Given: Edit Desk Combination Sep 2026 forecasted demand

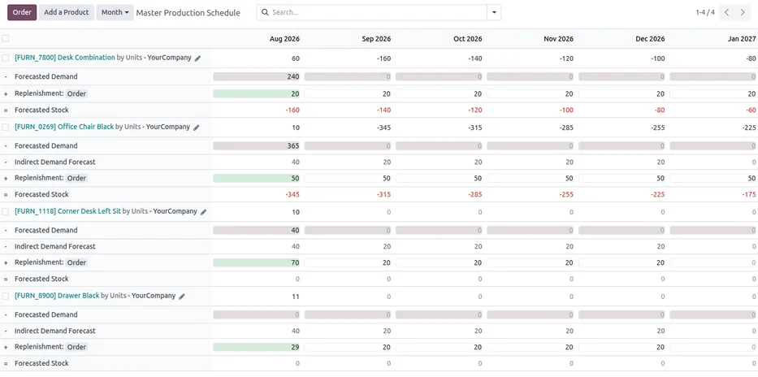Looking at the screenshot, I should pos(348,76).
